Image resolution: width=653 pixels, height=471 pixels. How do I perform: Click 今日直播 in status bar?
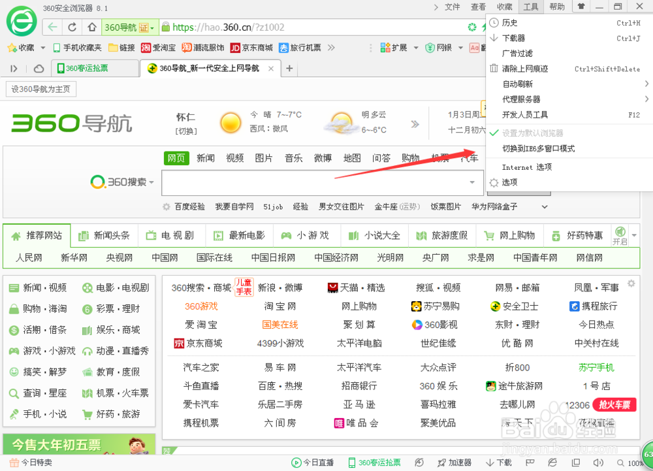[313, 463]
